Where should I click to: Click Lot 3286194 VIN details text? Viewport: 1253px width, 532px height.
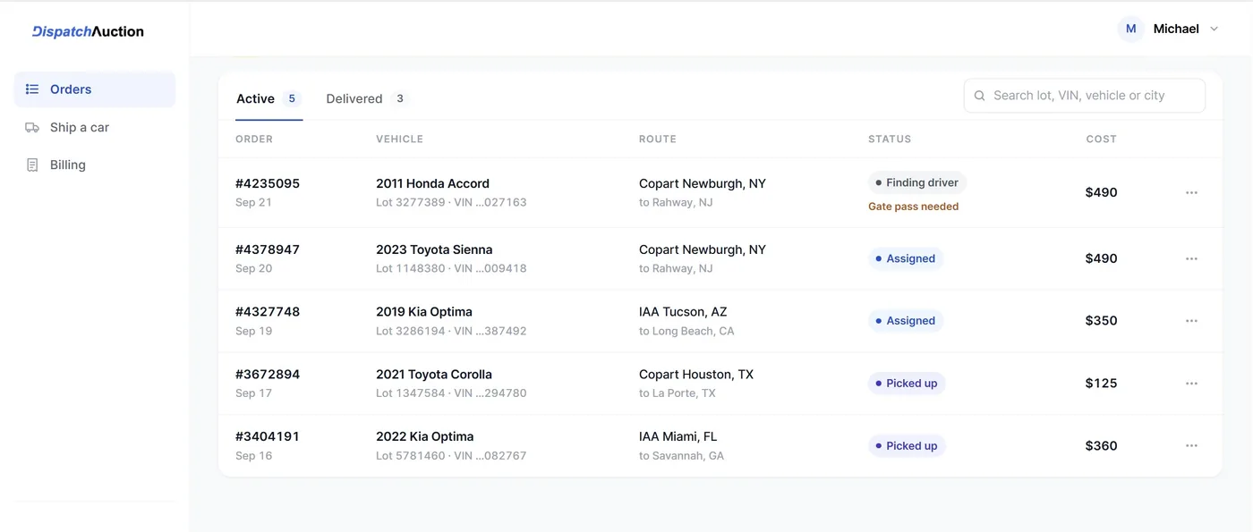[x=451, y=331]
